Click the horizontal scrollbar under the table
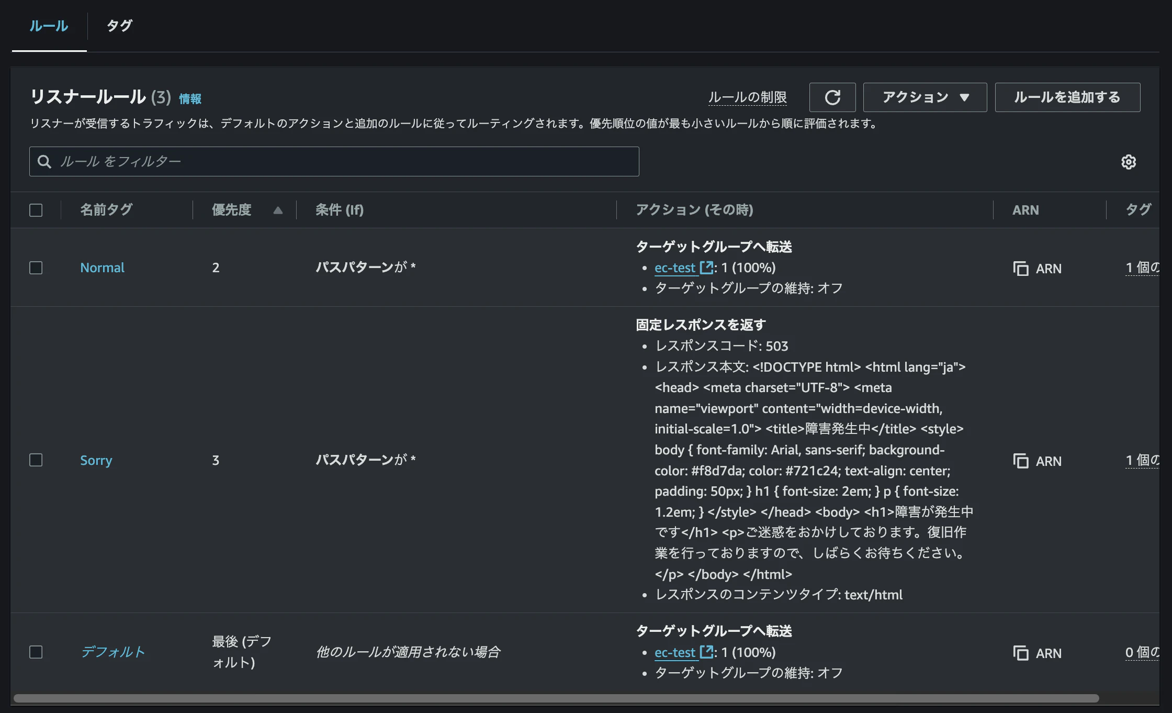 click(556, 698)
